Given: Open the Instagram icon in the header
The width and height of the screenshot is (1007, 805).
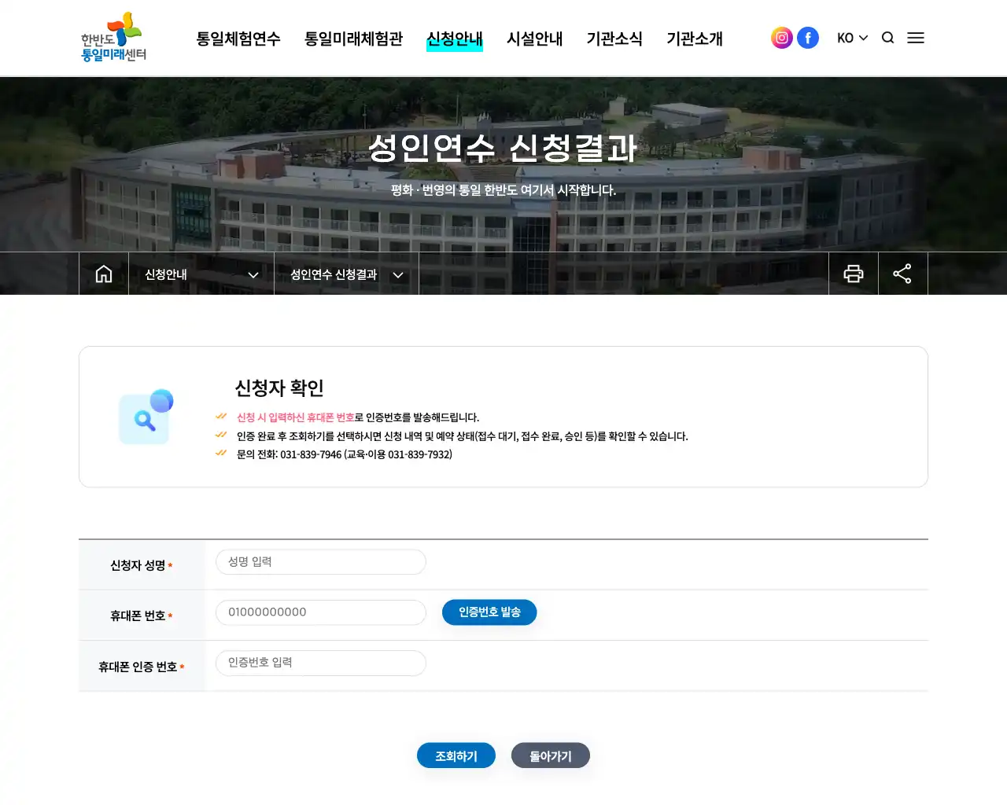Looking at the screenshot, I should pos(781,37).
